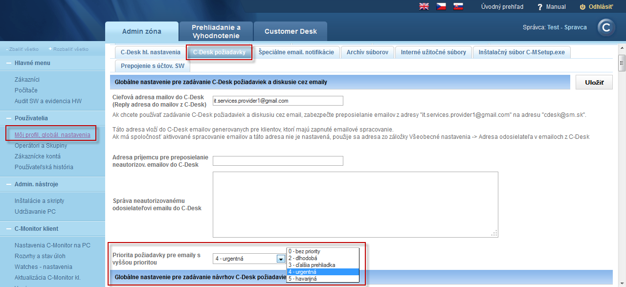Open Aktualizácia C-Monitor kl.
This screenshot has width=626, height=287.
click(47, 278)
